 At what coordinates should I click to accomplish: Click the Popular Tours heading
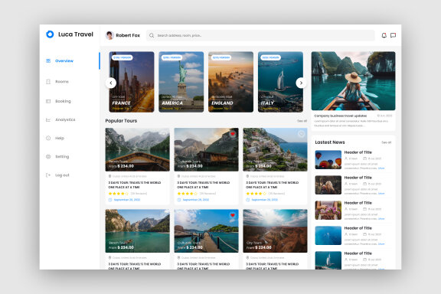click(121, 121)
